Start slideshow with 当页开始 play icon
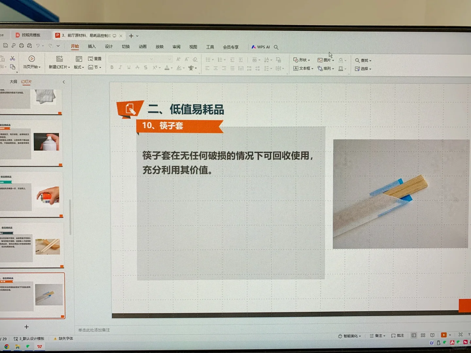 point(31,59)
